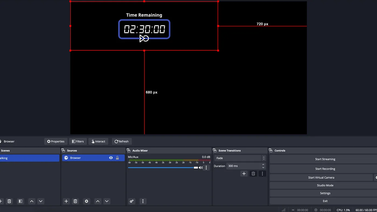Open scene filters icon in Scenes panel
This screenshot has width=377, height=212.
(20, 201)
